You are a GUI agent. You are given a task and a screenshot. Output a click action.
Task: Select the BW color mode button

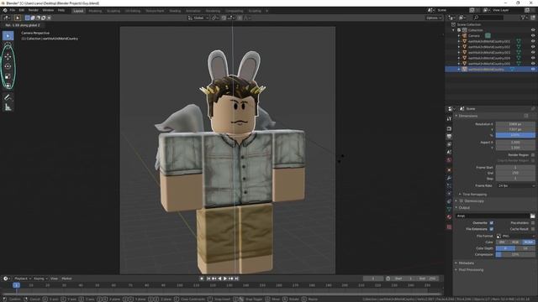point(503,242)
